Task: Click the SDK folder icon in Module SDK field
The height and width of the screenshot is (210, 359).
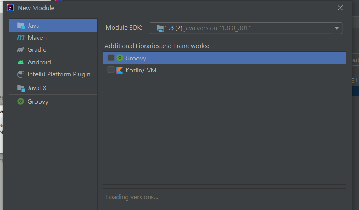Action: point(160,28)
